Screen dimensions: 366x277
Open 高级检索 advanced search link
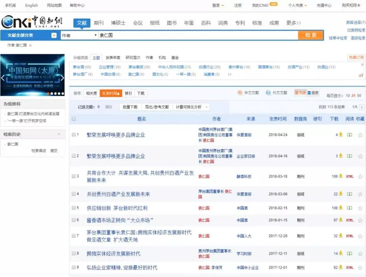(x=358, y=38)
